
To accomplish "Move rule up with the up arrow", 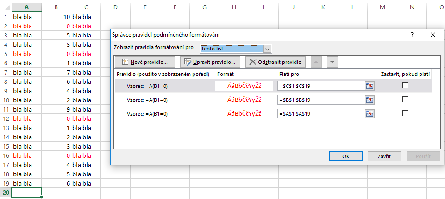I will click(317, 62).
